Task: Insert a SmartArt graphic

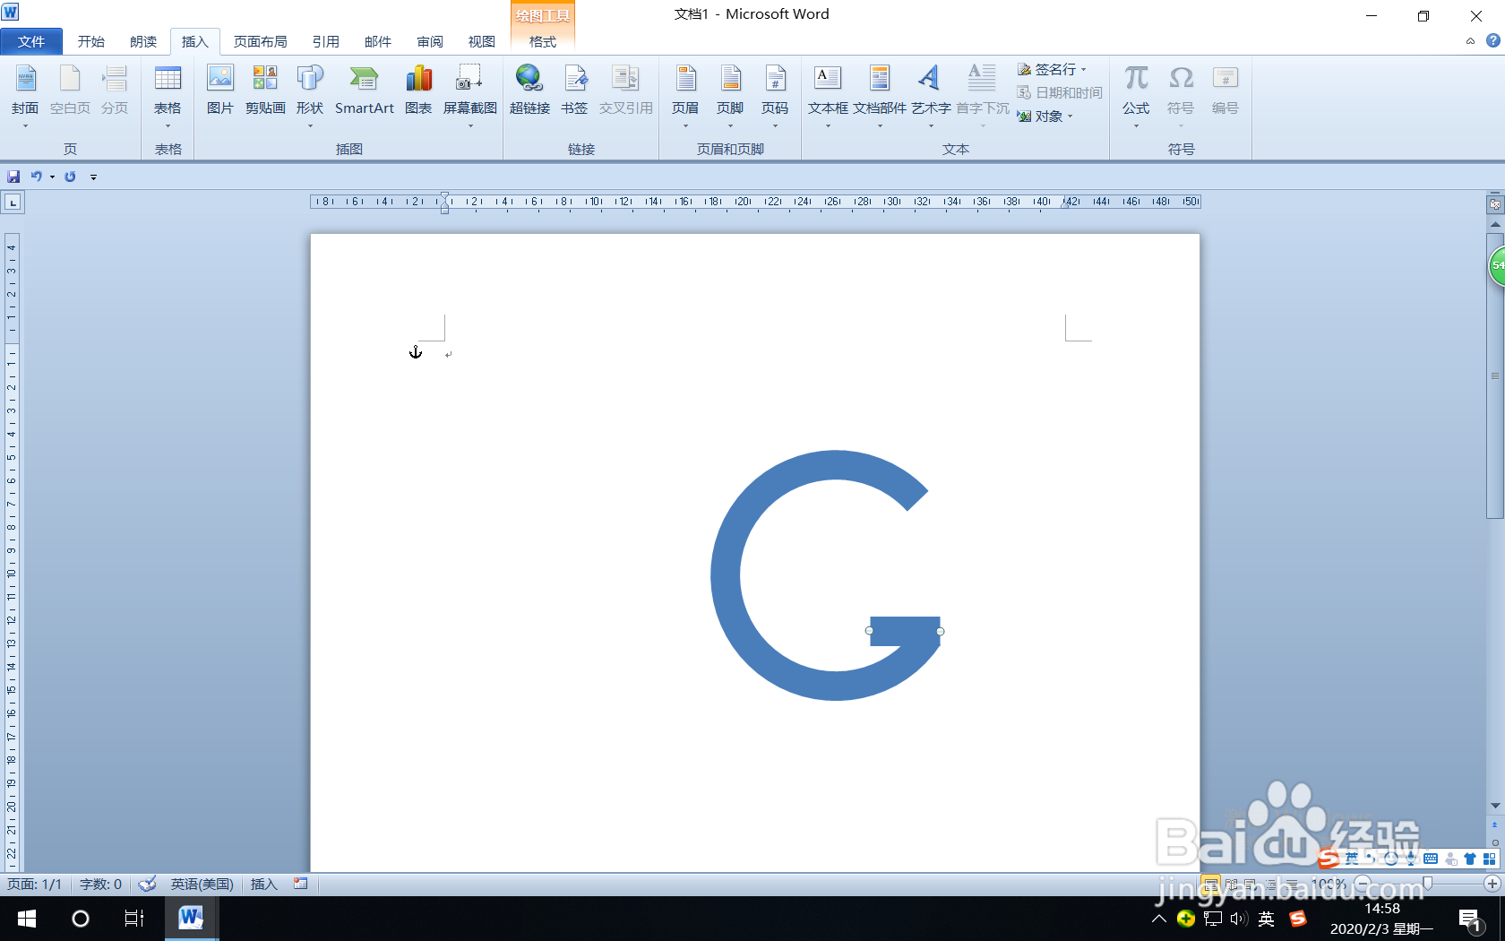Action: [365, 90]
